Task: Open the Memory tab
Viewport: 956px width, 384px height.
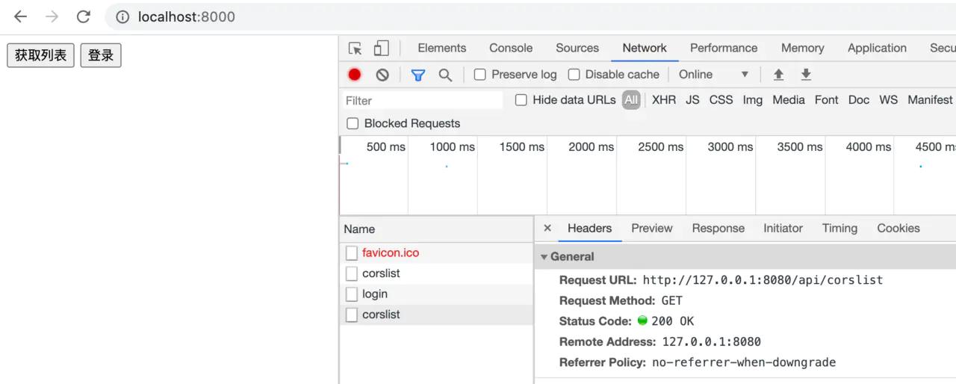Action: (803, 48)
